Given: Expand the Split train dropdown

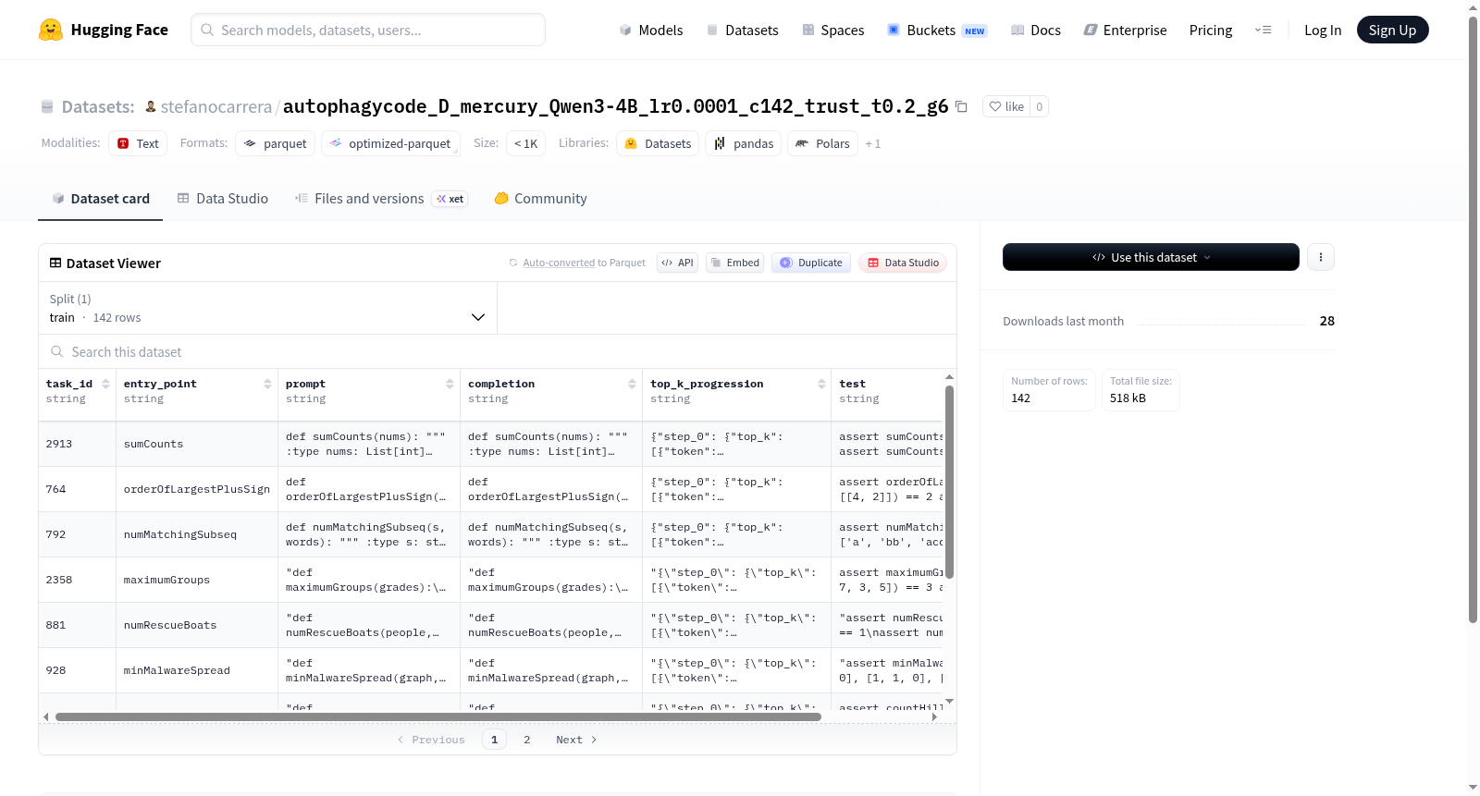Looking at the screenshot, I should (267, 308).
